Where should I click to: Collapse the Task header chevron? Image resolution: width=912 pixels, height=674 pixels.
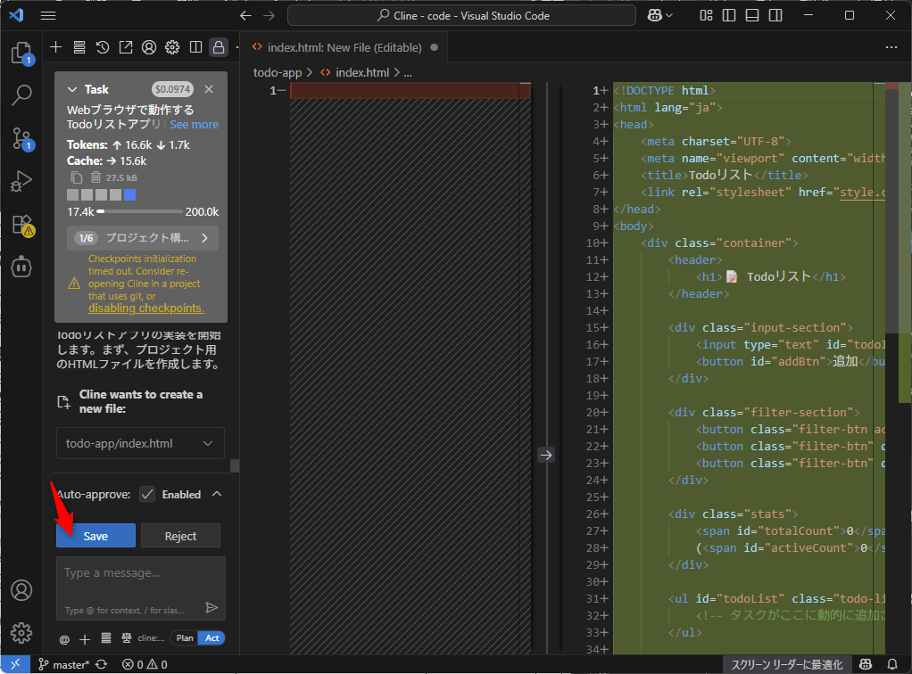click(x=73, y=89)
